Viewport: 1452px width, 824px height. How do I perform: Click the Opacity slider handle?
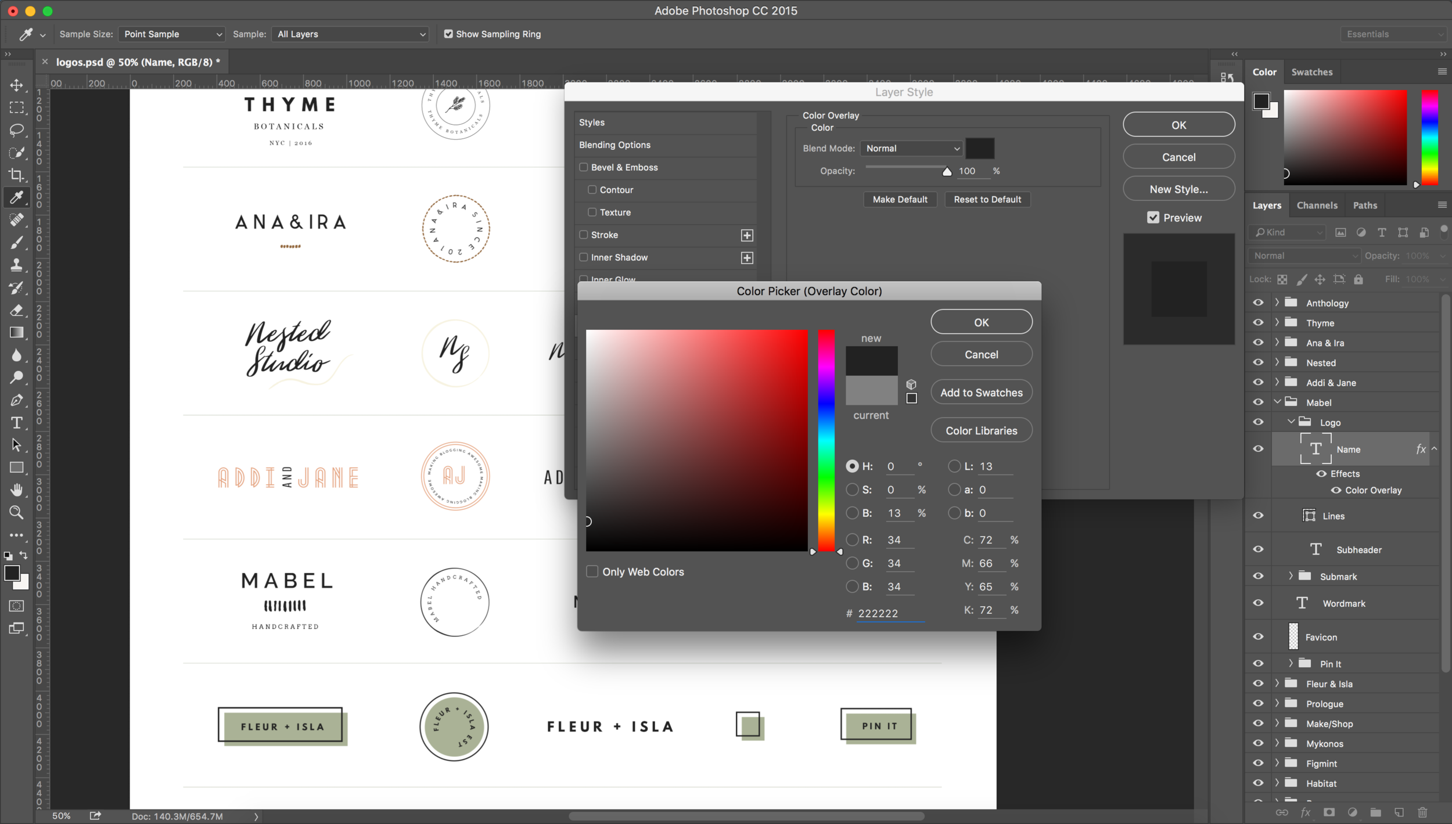point(947,171)
